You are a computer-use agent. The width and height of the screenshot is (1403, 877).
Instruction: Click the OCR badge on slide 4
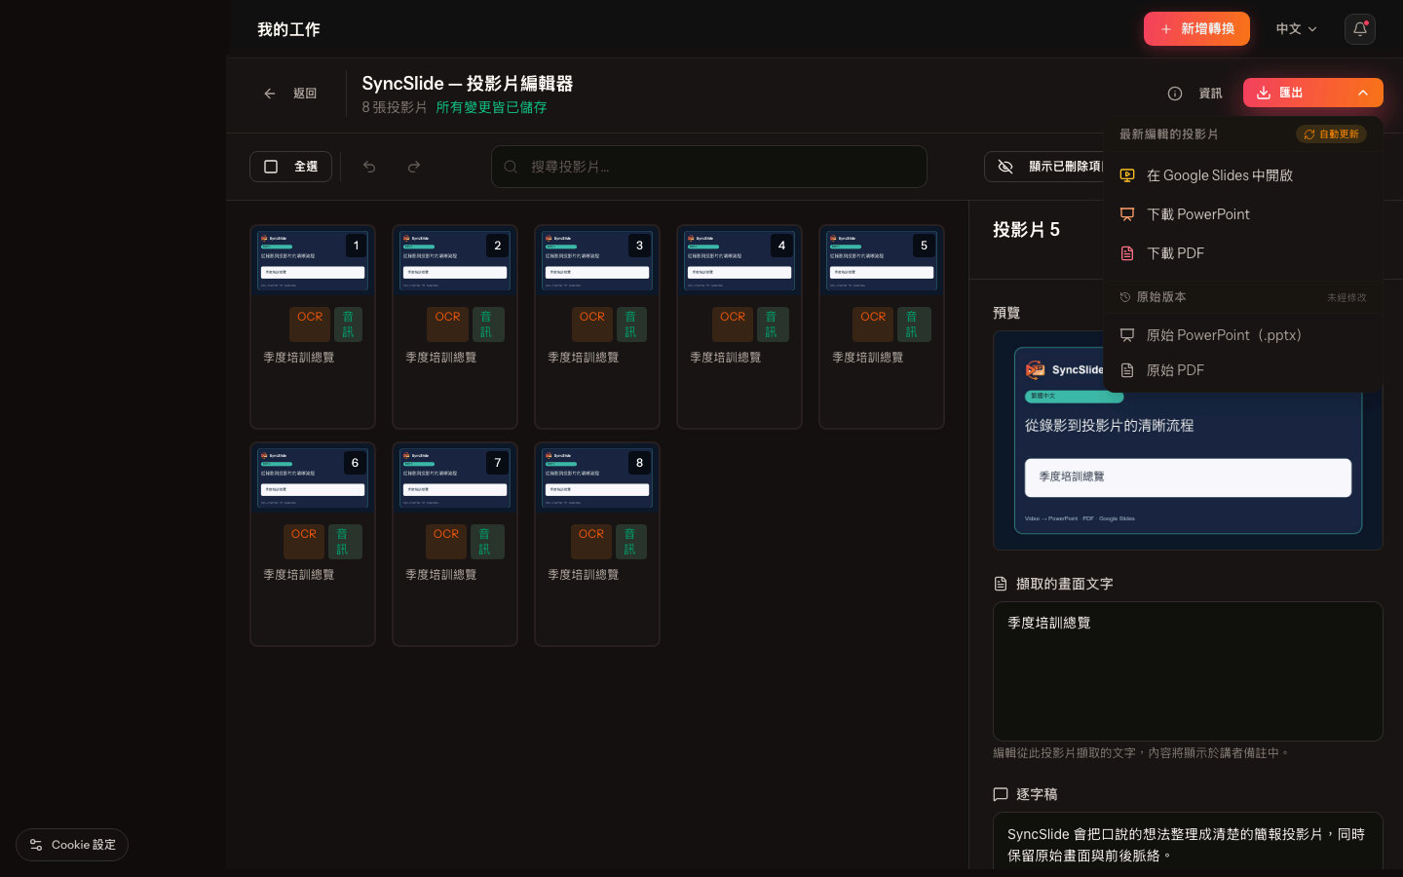733,324
